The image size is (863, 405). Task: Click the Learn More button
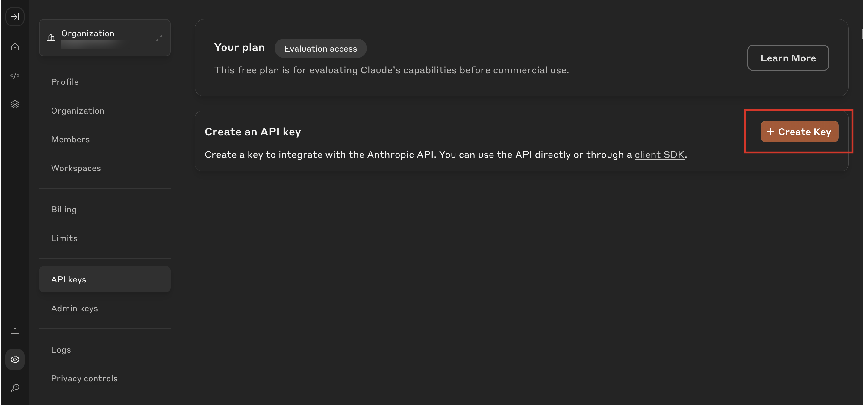[788, 58]
